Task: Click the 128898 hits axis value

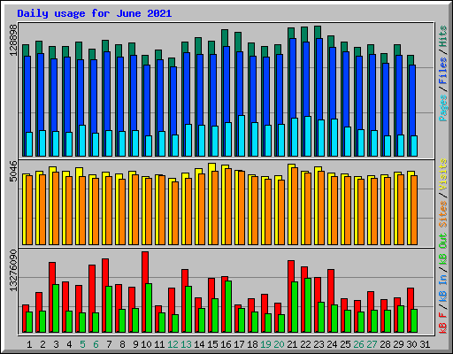Action: [13, 40]
